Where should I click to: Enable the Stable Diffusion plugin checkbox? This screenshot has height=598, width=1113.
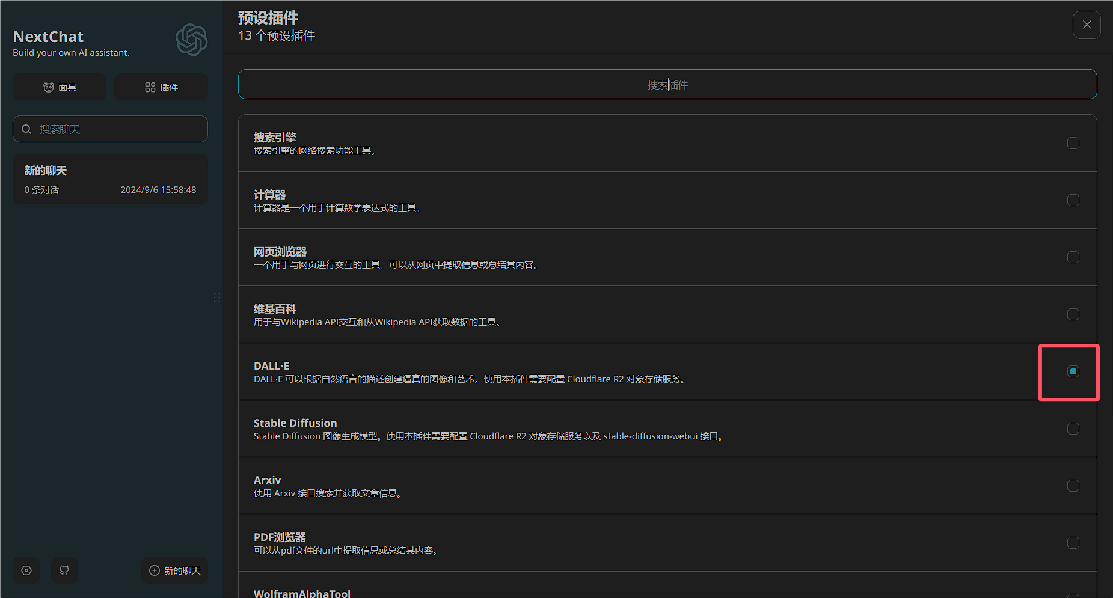tap(1073, 429)
